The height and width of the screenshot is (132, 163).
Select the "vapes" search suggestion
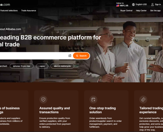point(42,66)
